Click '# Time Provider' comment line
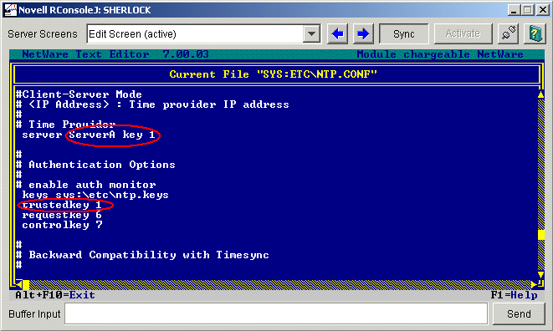Image resolution: width=553 pixels, height=331 pixels. [x=65, y=125]
